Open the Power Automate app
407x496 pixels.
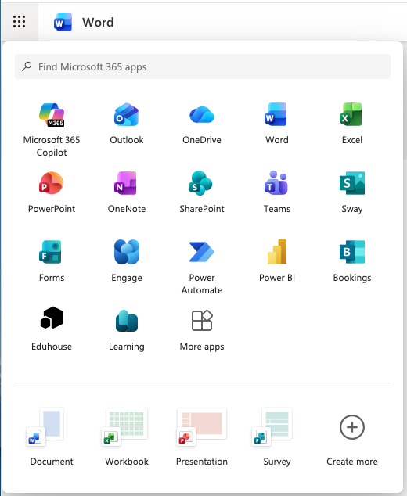202,268
